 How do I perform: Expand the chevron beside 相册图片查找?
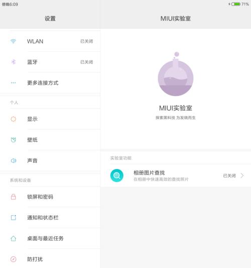[x=242, y=175]
